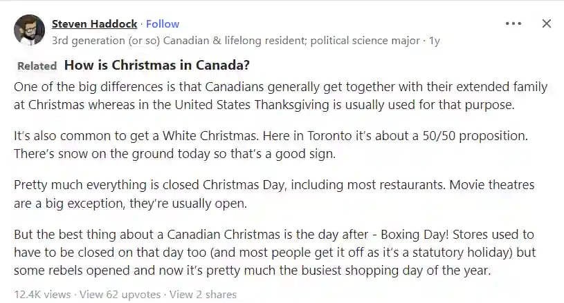The image size is (564, 303).
Task: Click the words Boxing Day! in the last paragraph
Action: point(415,235)
